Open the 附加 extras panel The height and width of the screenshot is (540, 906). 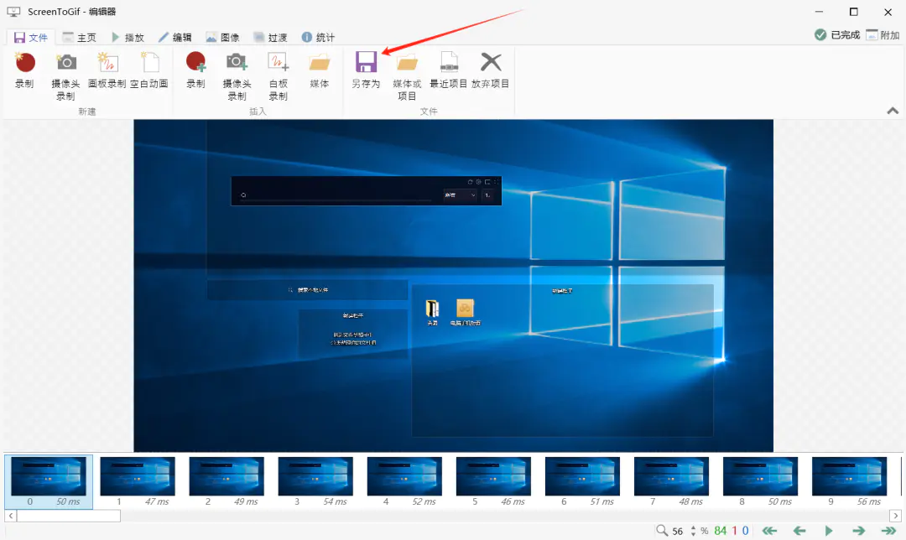(883, 35)
